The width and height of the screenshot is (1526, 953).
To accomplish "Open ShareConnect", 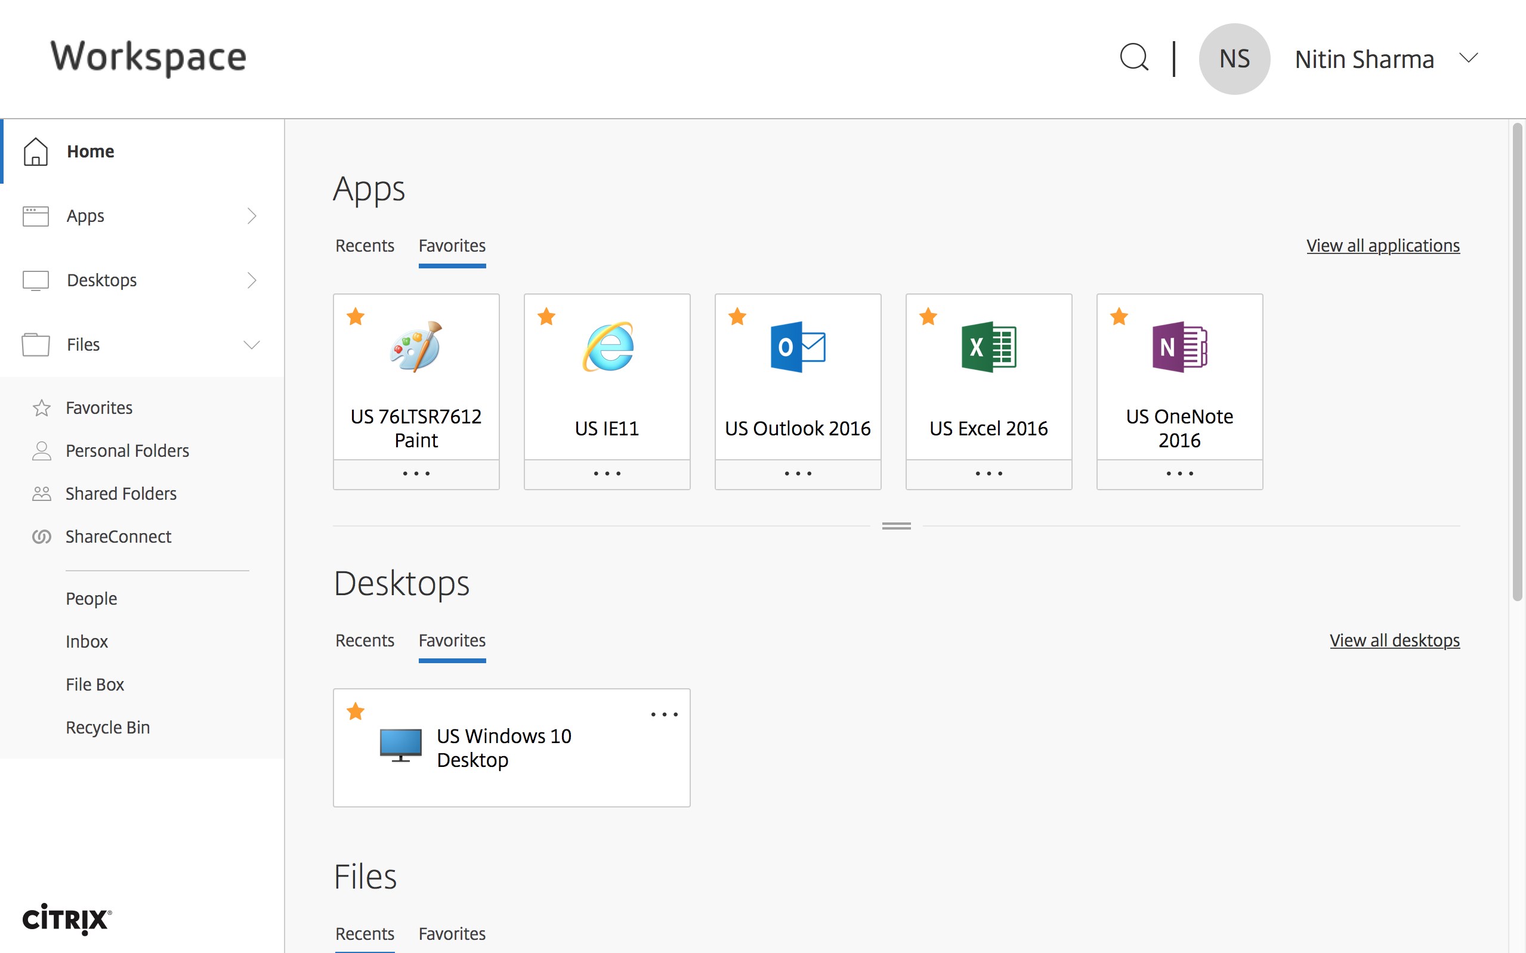I will pyautogui.click(x=119, y=536).
